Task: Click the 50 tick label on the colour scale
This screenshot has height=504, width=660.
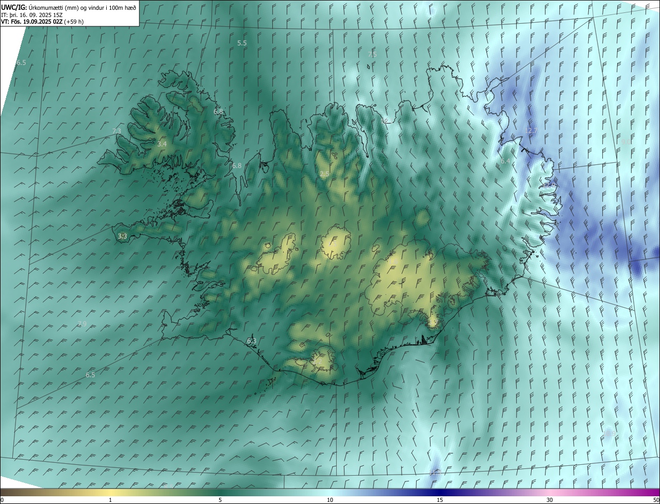Action: coord(656,500)
